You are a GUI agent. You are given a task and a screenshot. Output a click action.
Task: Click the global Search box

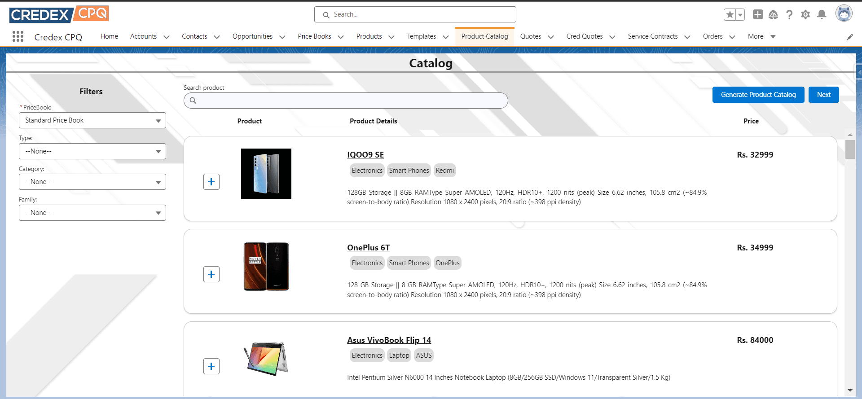click(415, 14)
